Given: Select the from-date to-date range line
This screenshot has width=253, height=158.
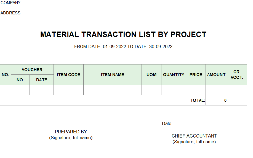Looking at the screenshot, I should pyautogui.click(x=123, y=46).
